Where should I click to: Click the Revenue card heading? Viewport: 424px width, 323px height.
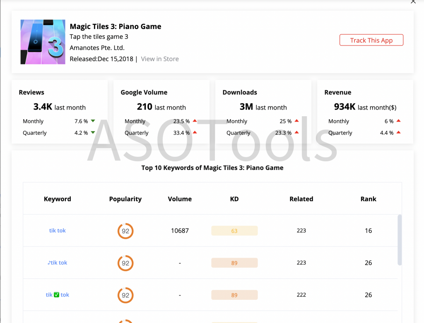(x=338, y=92)
